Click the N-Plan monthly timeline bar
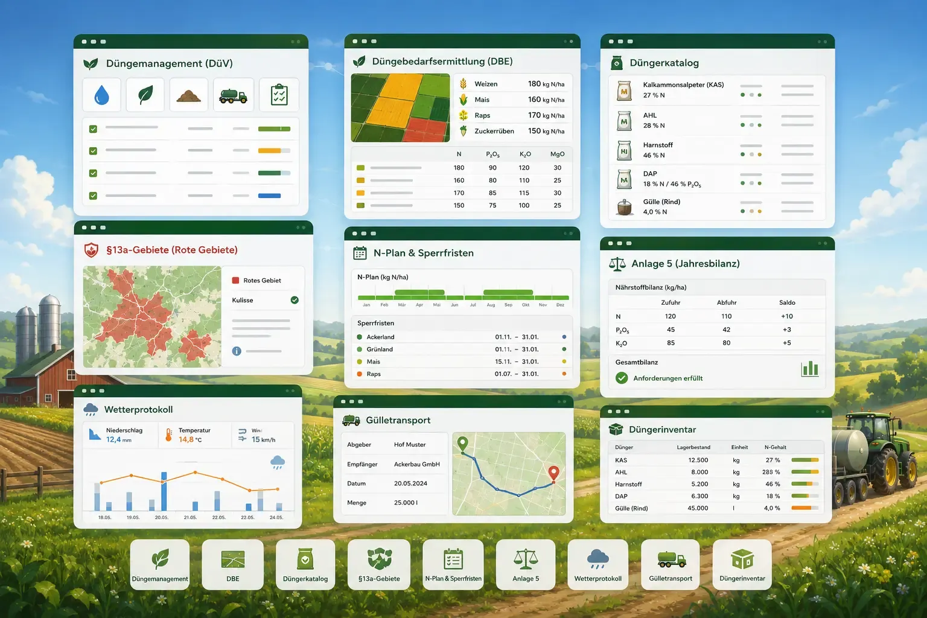The image size is (927, 618). 463,295
